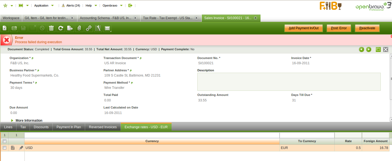Open Alerts (24)
This screenshot has width=392, height=161.
71,5
